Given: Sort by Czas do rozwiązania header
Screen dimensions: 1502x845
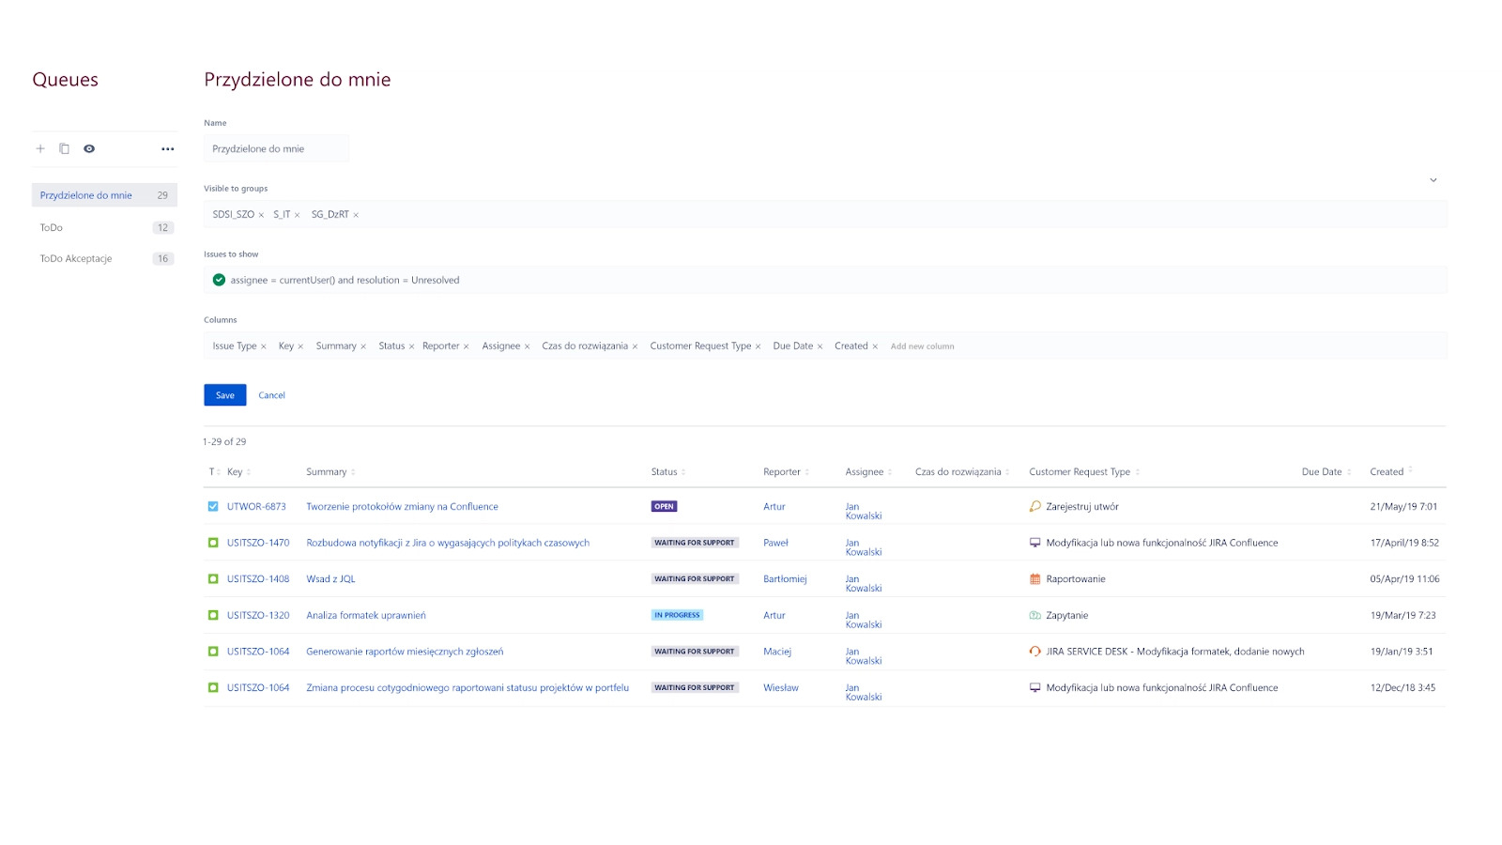Looking at the screenshot, I should click(962, 472).
